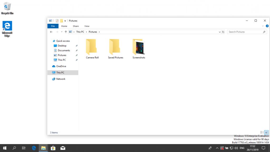Open the View ribbon tab
This screenshot has height=152, width=270.
[x=87, y=26]
